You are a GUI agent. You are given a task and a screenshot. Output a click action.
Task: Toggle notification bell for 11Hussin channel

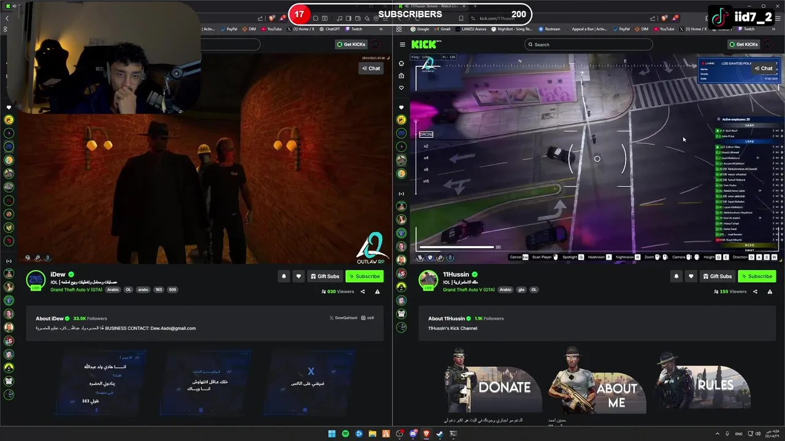pos(676,276)
